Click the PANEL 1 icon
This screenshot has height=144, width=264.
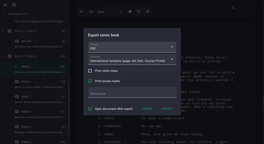[x=17, y=66]
